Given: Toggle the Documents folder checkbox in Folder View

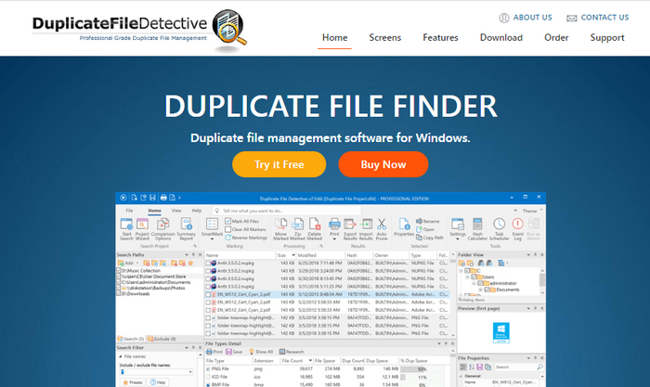Looking at the screenshot, I should [x=487, y=290].
